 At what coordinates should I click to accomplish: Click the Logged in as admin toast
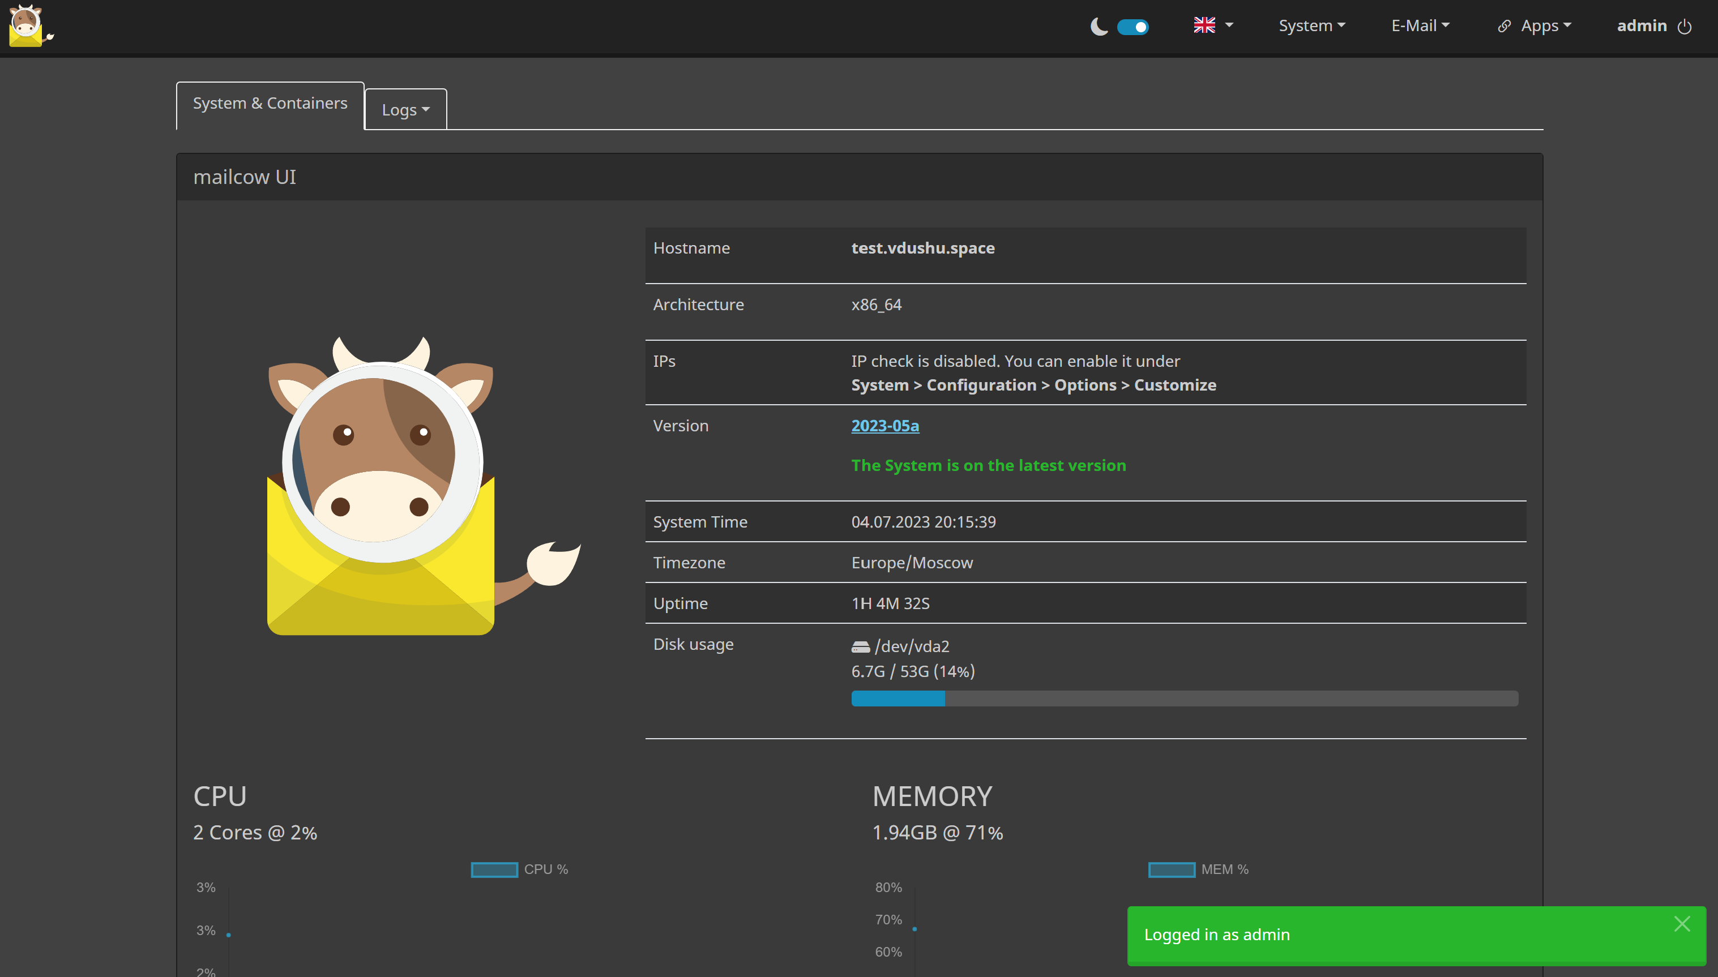(x=1416, y=936)
